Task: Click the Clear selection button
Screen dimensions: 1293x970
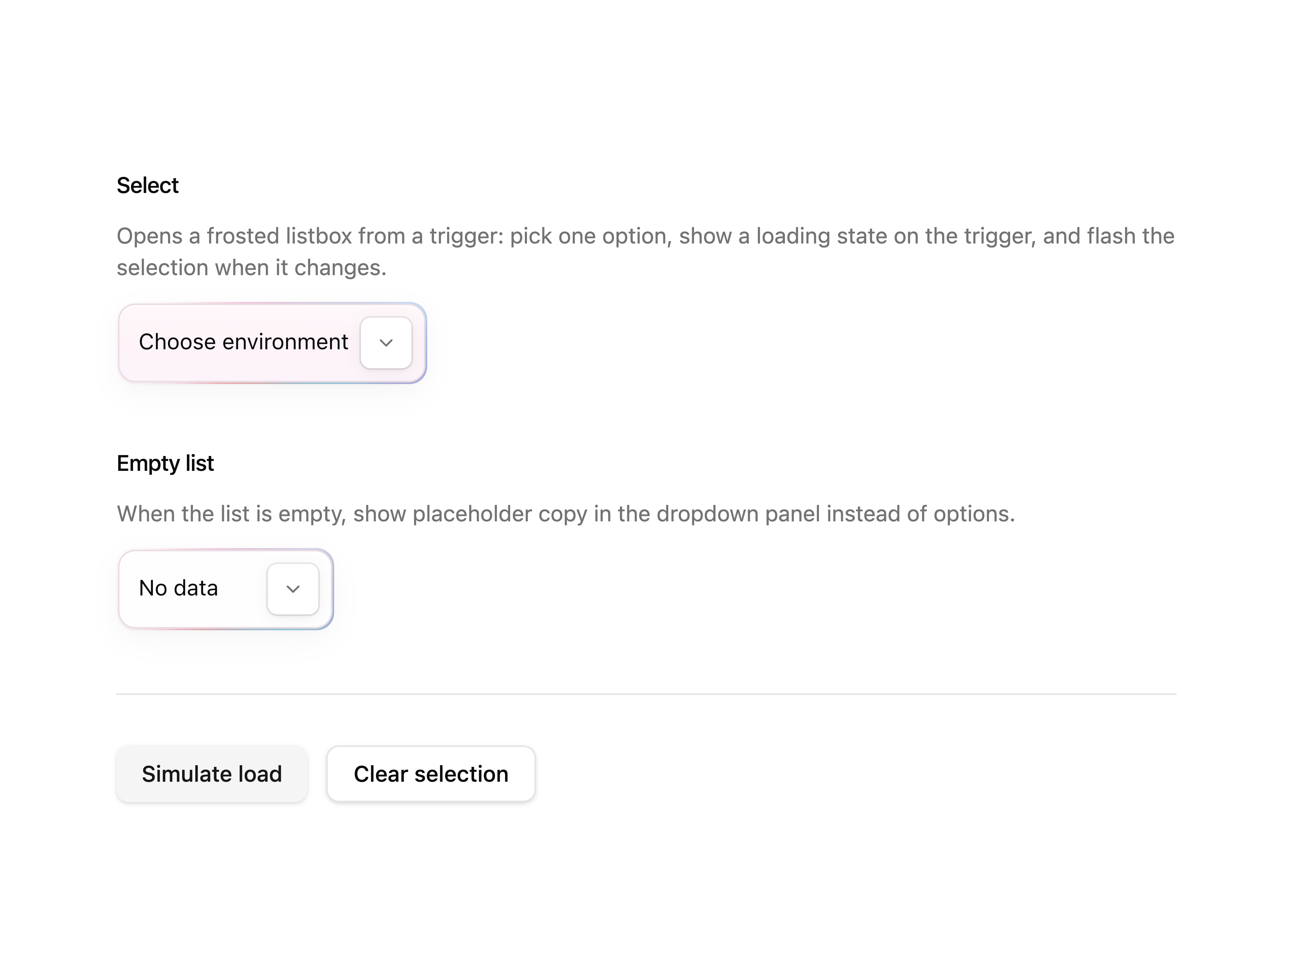Action: click(431, 774)
